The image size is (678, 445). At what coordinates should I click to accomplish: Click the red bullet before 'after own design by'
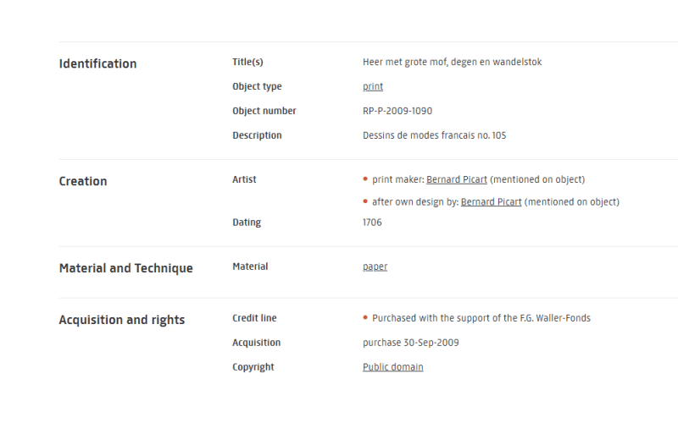[365, 201]
